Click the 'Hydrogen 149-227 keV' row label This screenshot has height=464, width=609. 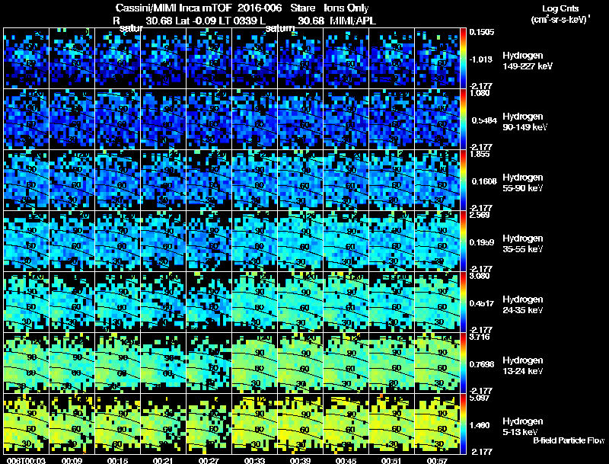point(527,61)
